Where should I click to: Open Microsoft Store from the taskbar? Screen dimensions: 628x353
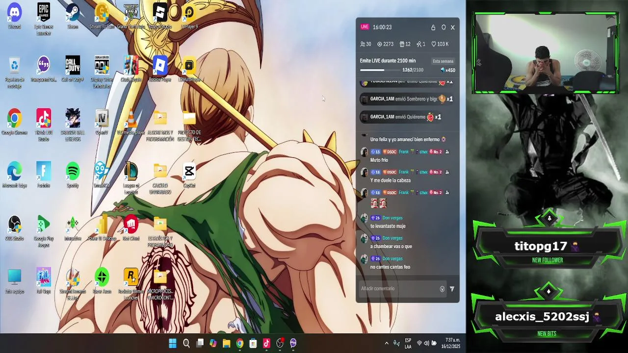coord(253,343)
